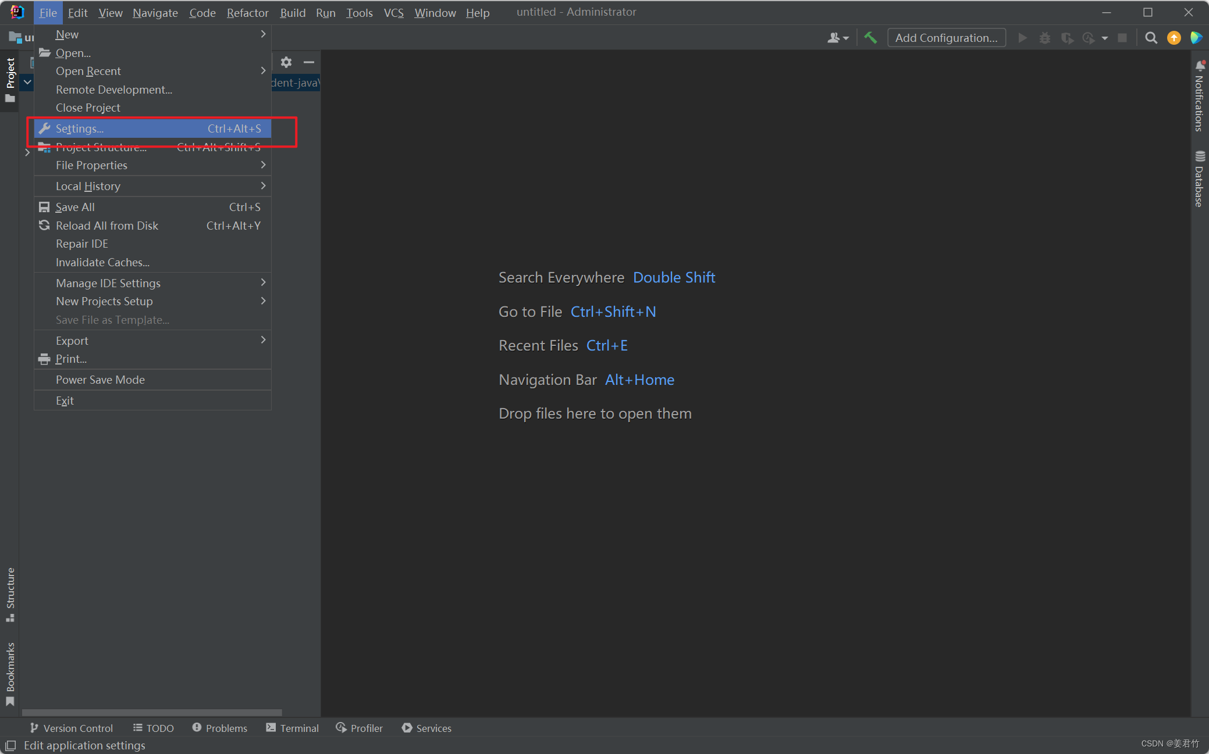Click the green Build hammer icon

(870, 38)
